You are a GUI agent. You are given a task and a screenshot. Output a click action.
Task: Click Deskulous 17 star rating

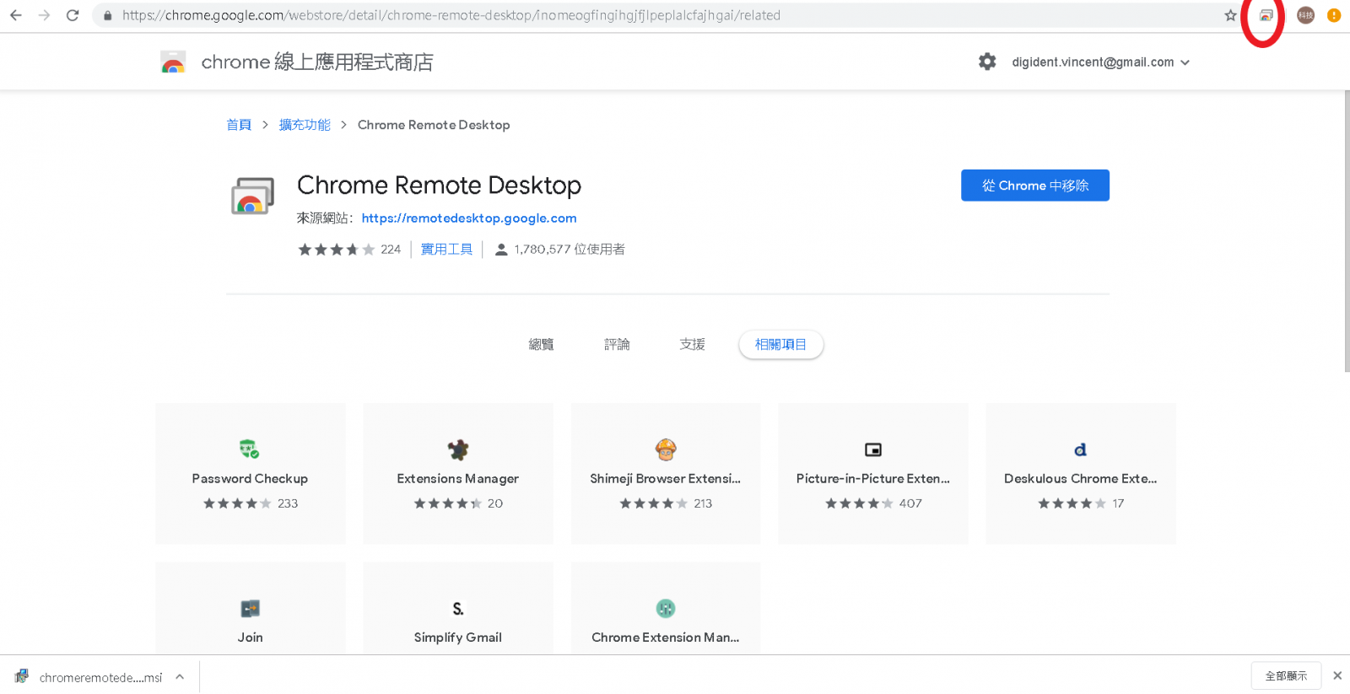[1080, 503]
